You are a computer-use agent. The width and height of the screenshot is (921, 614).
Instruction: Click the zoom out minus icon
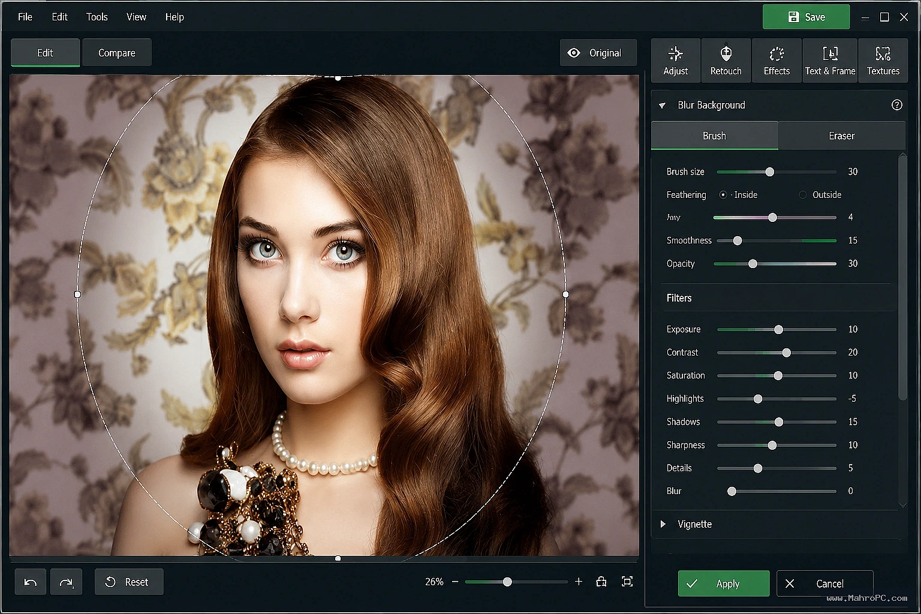coord(455,582)
